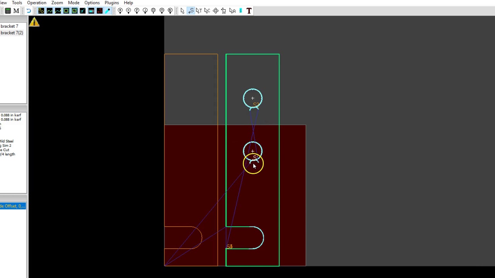Click the blue Undo arrow icon
495x278 pixels.
pos(29,11)
